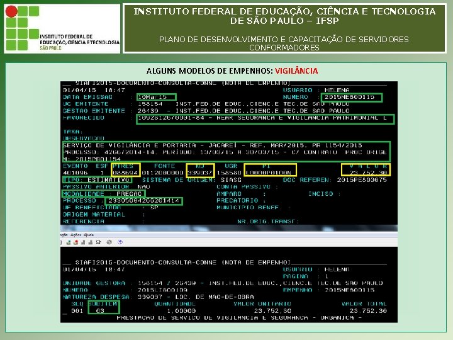The image size is (453, 340).
Task: Click the UF BENEFICIADA value SP
Action: [x=154, y=208]
